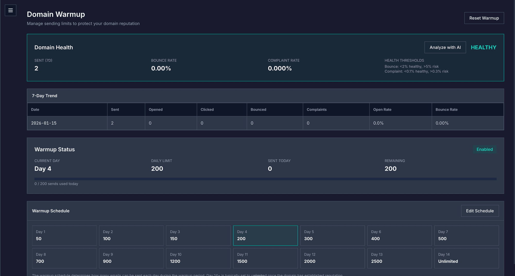
Task: Click the Reset Warmup button
Action: [484, 18]
